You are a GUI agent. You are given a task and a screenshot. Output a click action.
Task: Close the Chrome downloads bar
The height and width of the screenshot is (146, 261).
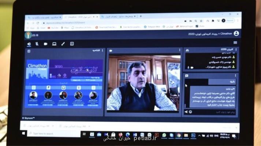pos(236,128)
